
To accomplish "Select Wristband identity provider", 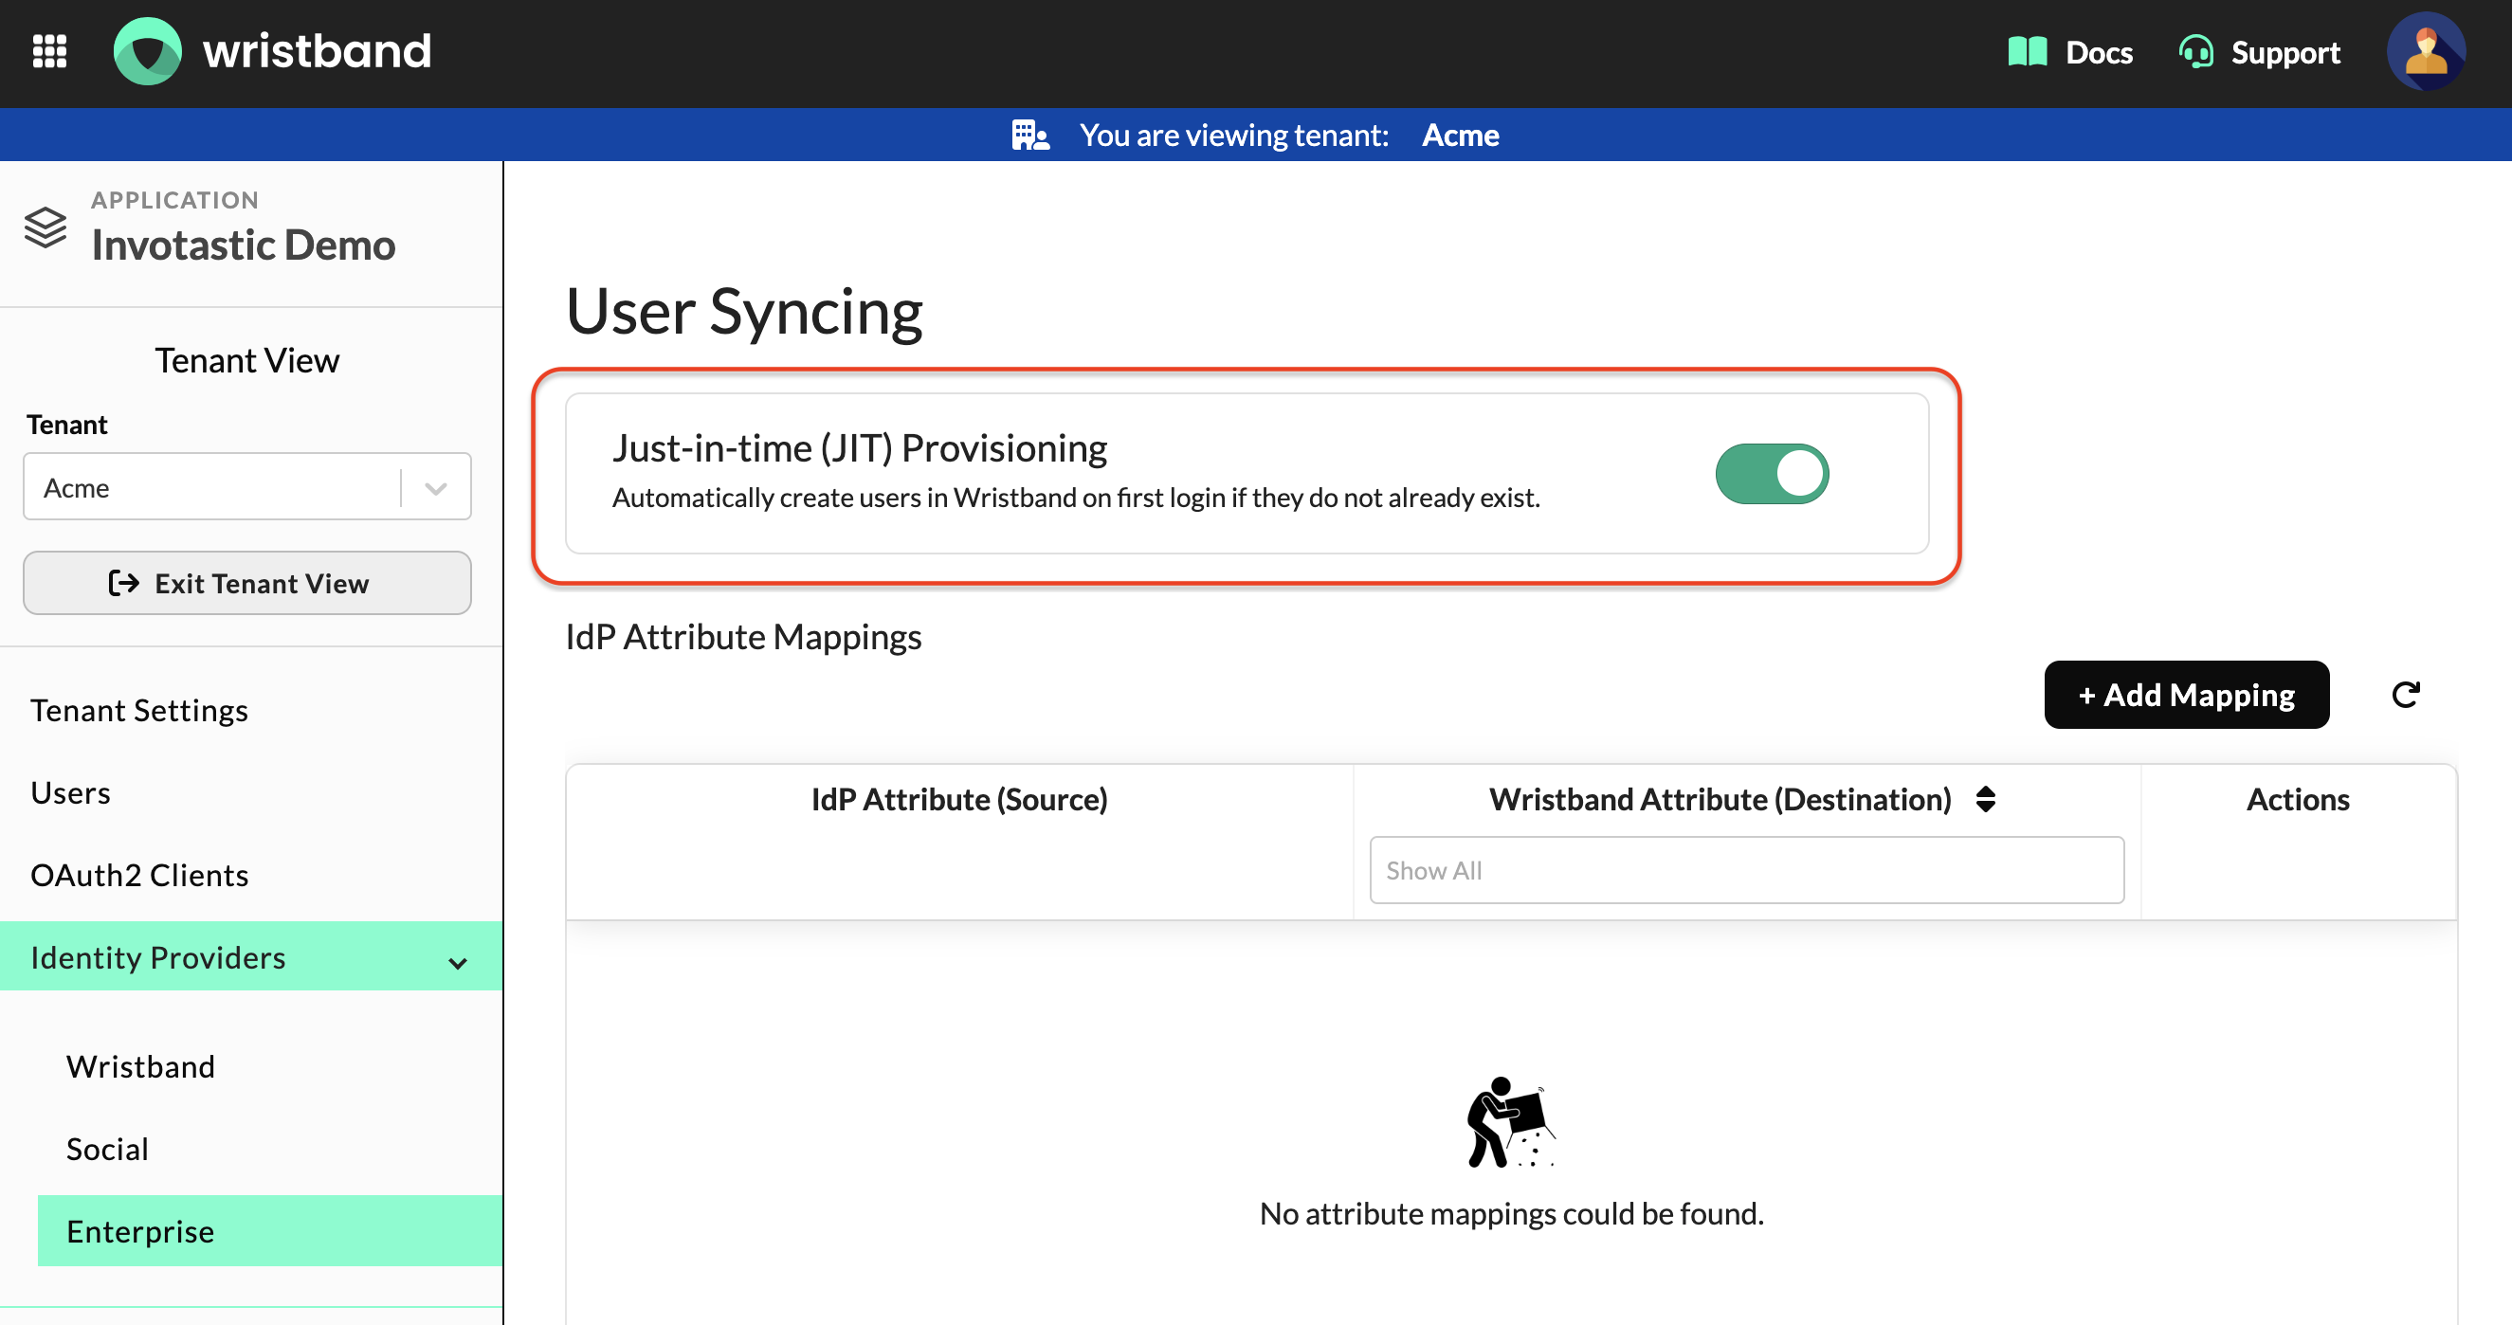I will (140, 1065).
